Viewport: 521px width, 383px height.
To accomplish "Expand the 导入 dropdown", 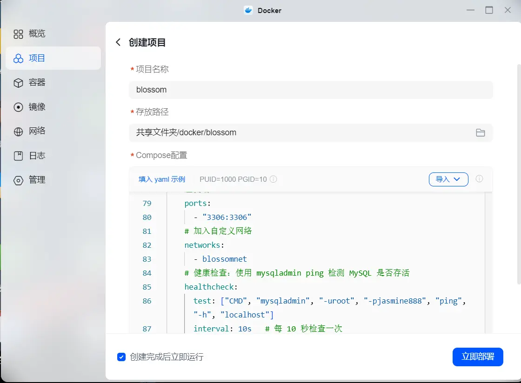I will pos(448,179).
